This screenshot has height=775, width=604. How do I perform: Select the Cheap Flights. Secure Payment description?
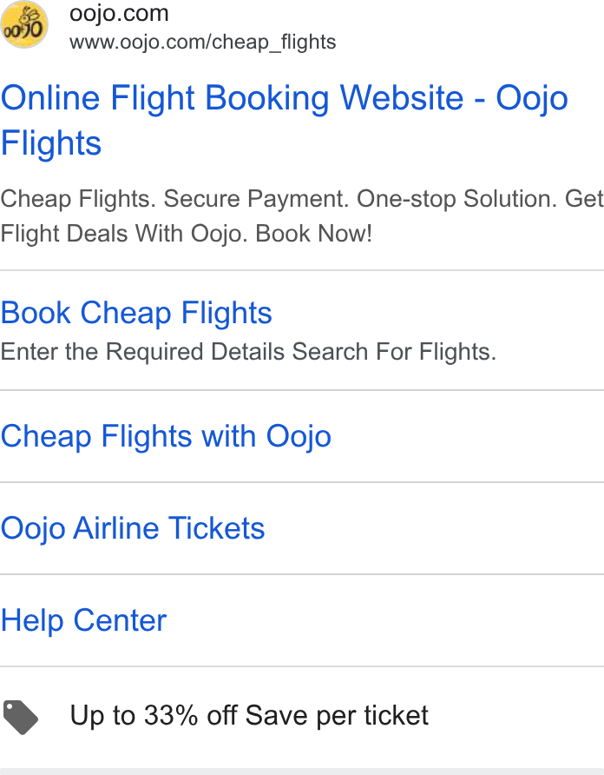[x=302, y=216]
